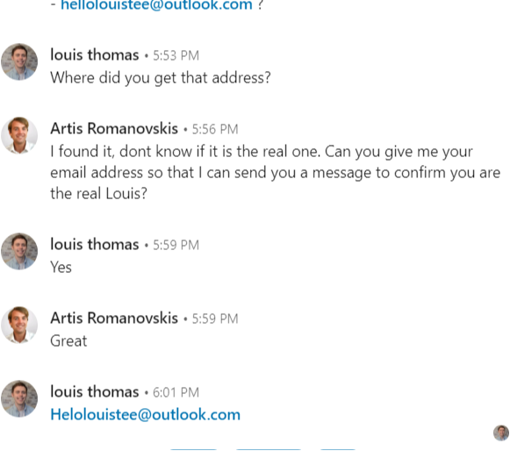
Task: Click the louis thomas name above "Yes"
Action: point(95,244)
